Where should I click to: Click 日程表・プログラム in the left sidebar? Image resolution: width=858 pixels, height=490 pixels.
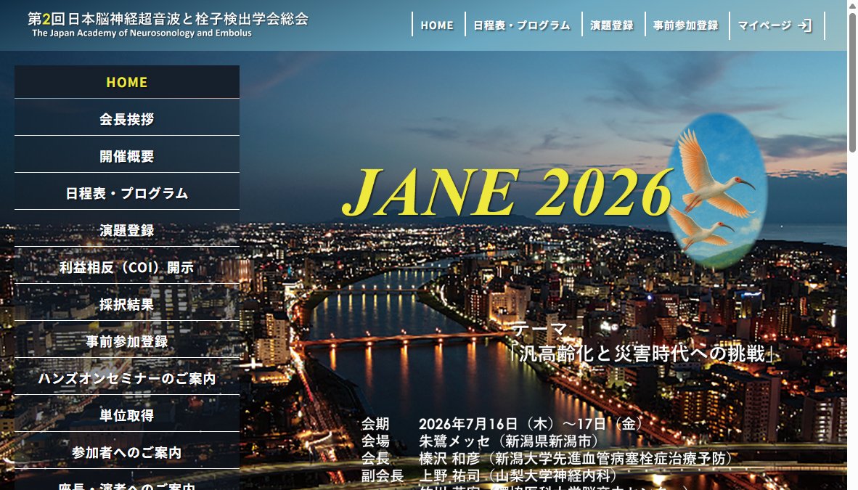click(x=127, y=193)
